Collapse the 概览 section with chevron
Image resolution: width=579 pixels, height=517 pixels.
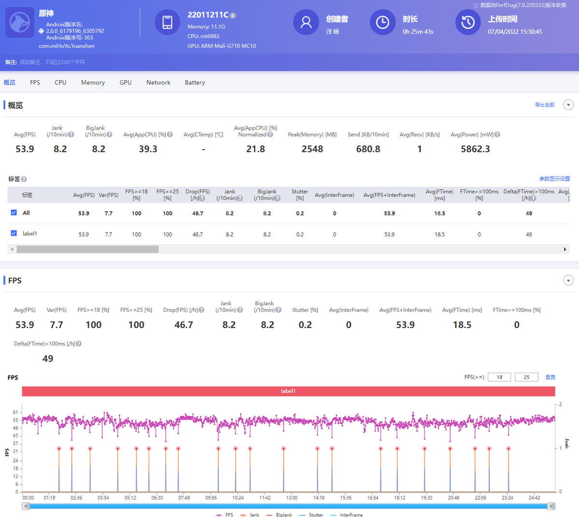(568, 105)
